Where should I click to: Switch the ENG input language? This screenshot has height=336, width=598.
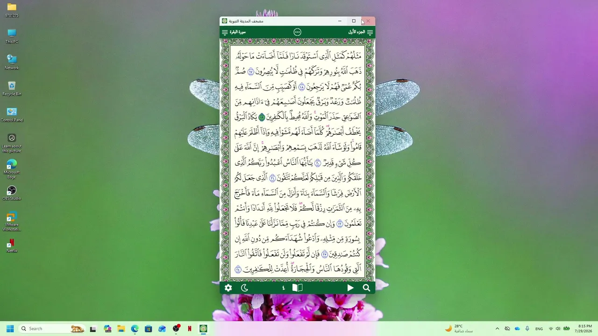coord(539,329)
